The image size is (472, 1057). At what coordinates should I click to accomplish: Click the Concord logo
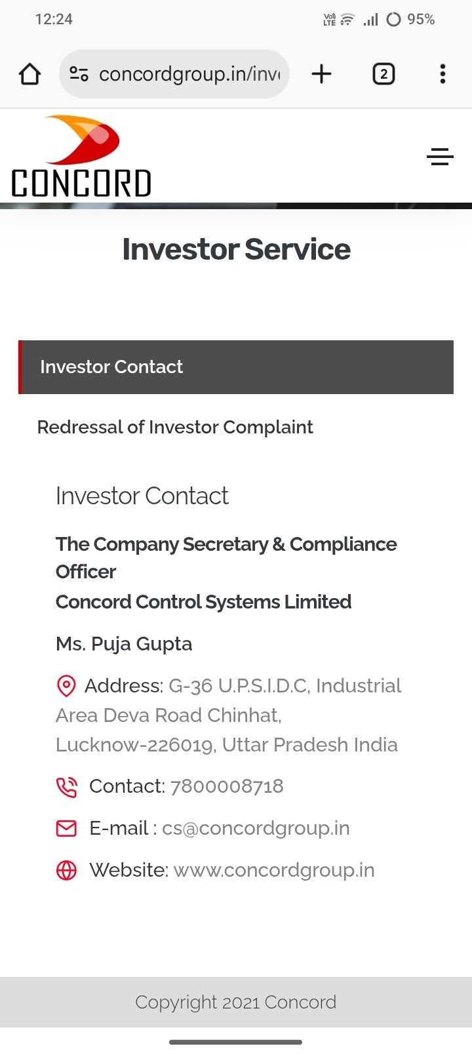pyautogui.click(x=81, y=157)
